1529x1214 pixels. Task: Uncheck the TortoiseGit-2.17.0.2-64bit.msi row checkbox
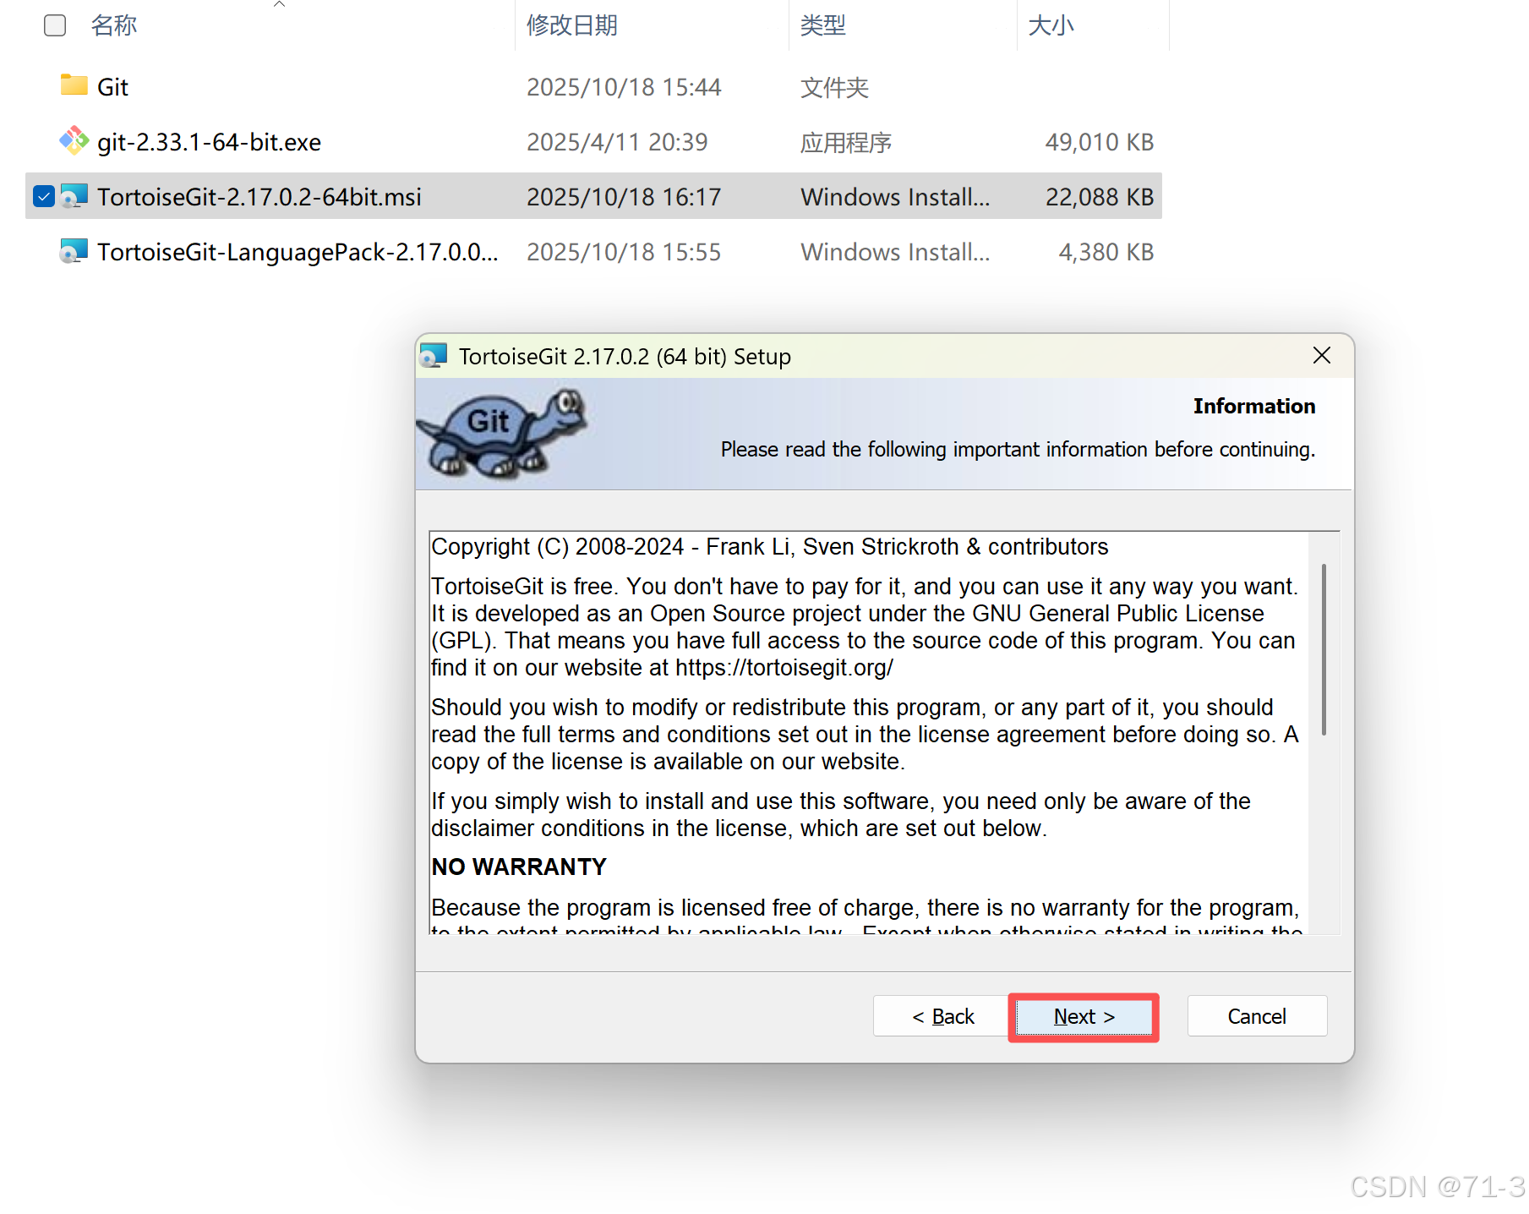[44, 197]
